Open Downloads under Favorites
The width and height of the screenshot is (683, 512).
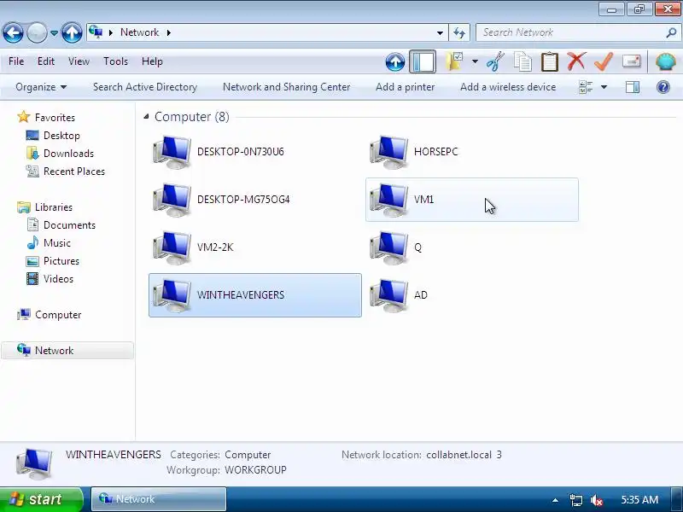coord(68,154)
